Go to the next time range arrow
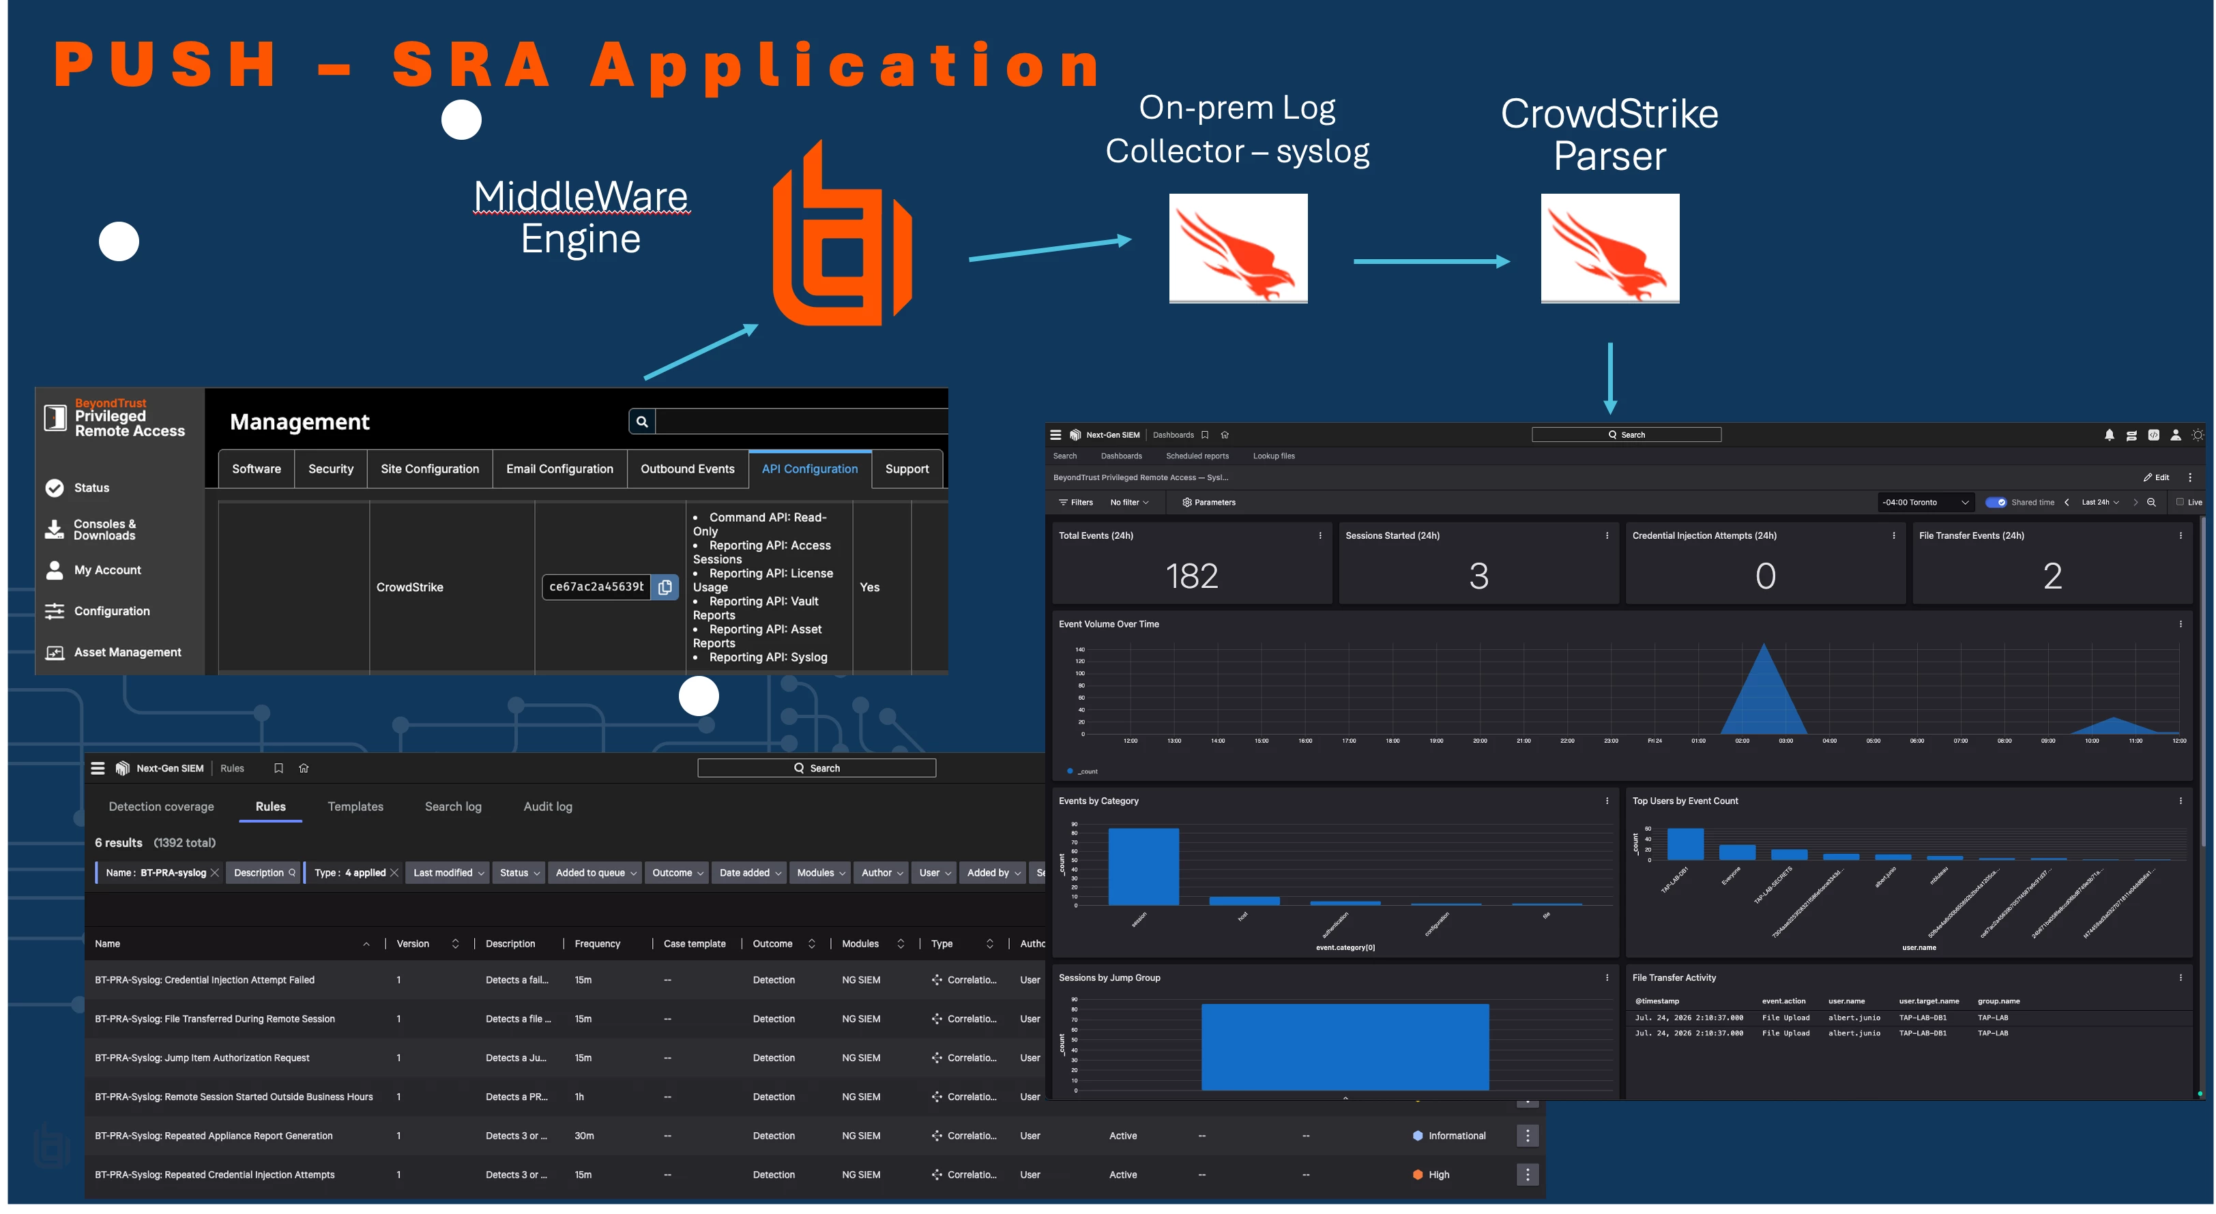 coord(2135,502)
